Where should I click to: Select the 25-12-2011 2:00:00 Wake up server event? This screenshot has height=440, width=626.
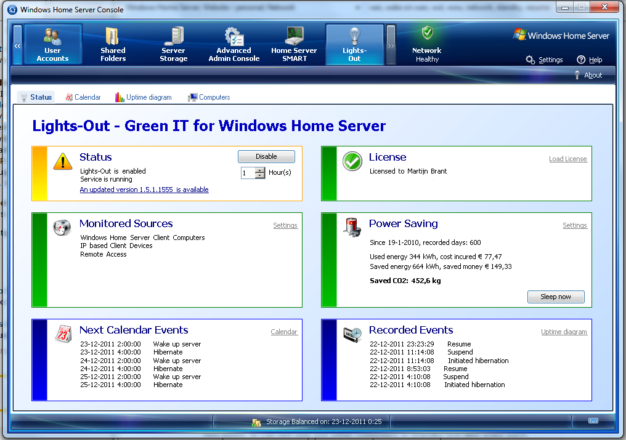140,377
